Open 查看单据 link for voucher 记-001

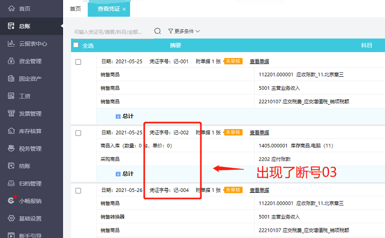259,61
